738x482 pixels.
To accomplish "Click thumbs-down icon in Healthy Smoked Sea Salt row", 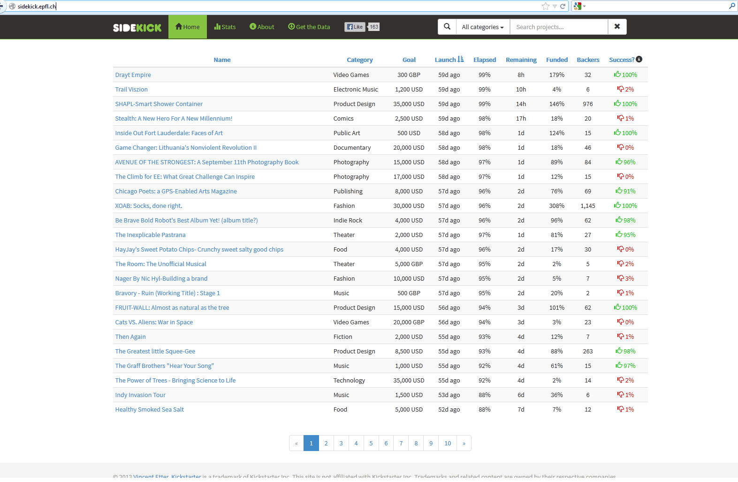I will (620, 409).
